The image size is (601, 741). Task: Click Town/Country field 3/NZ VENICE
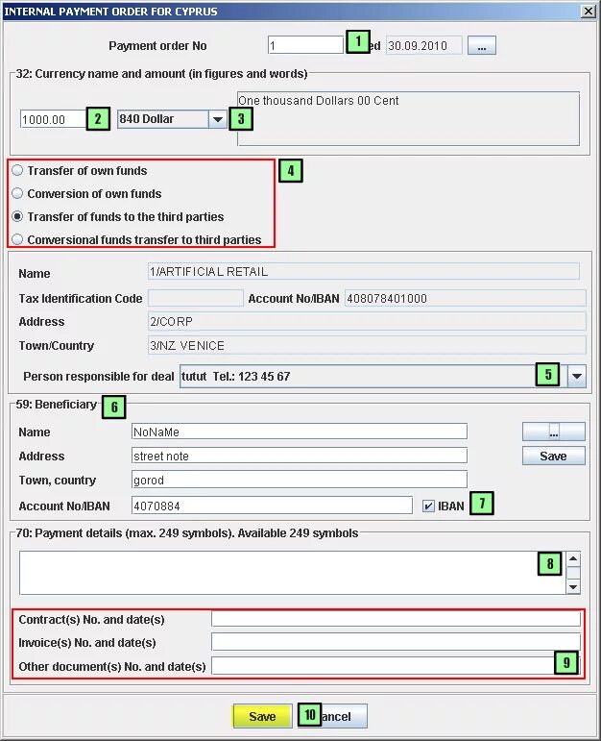tap(367, 345)
